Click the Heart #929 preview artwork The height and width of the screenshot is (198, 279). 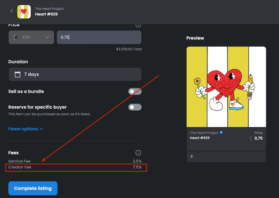point(226,86)
